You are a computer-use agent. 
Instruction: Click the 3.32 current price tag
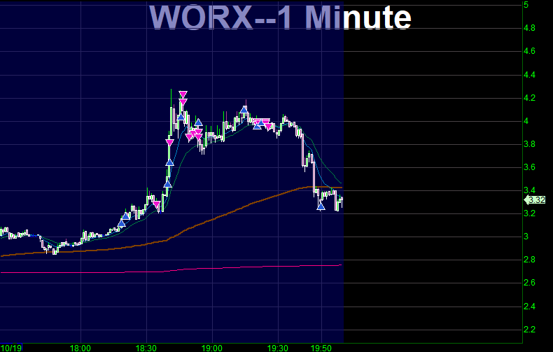coord(535,200)
